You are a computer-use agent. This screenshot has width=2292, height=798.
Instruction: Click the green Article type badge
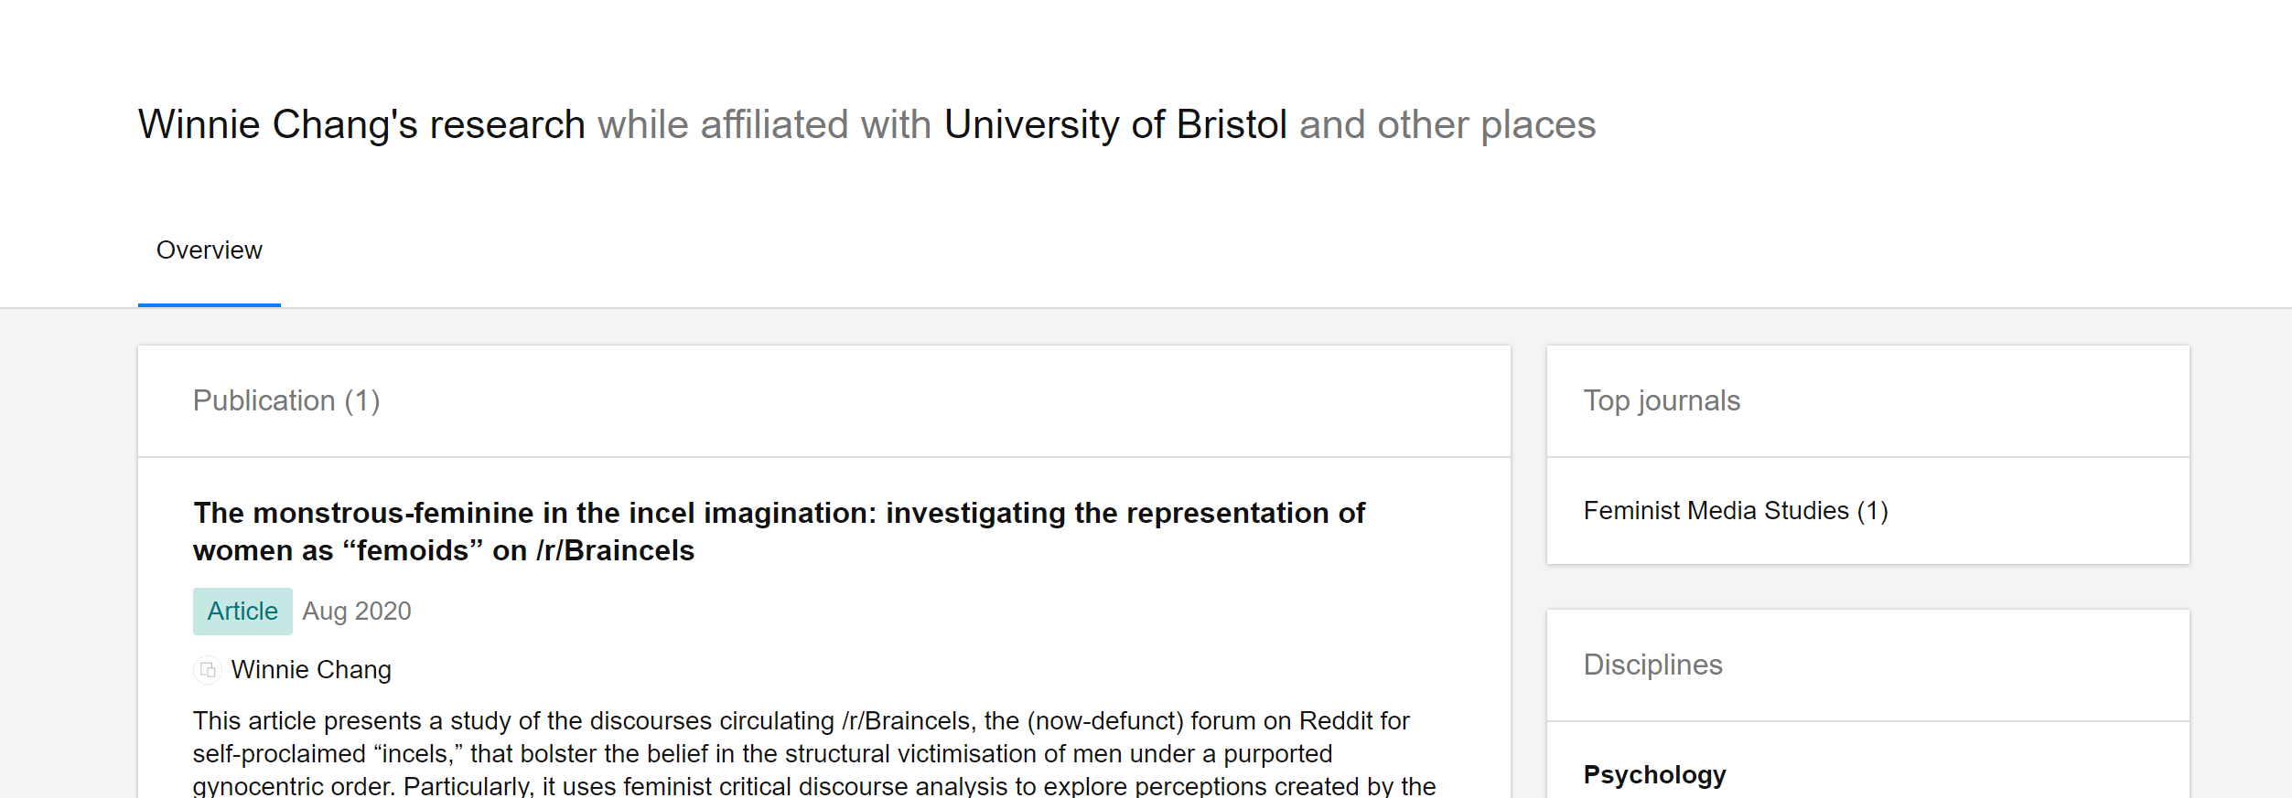pyautogui.click(x=242, y=612)
